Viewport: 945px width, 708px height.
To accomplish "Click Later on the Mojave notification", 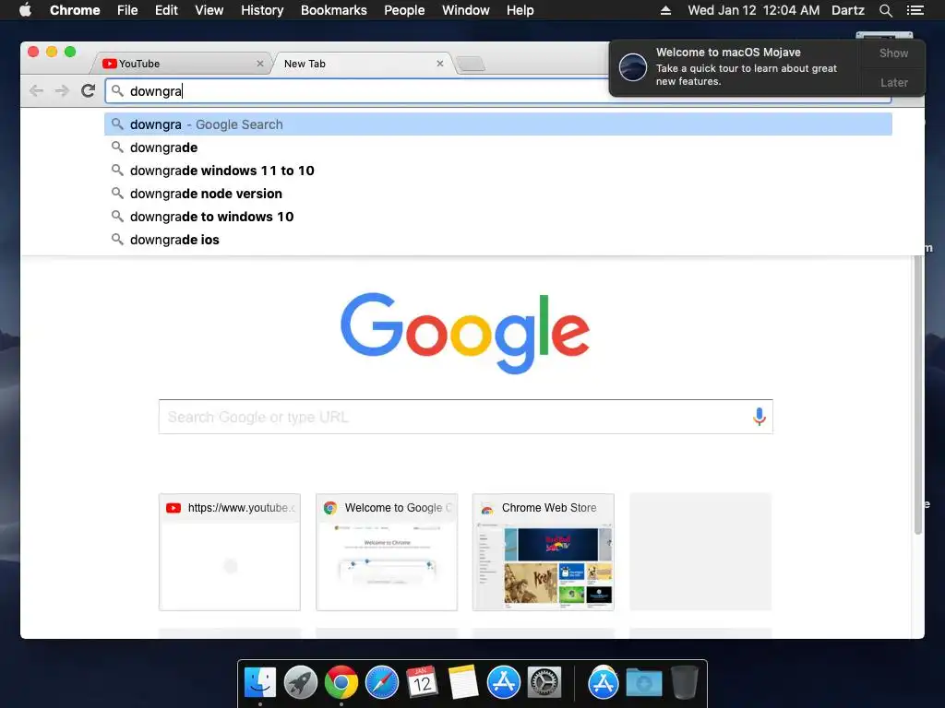I will [893, 82].
